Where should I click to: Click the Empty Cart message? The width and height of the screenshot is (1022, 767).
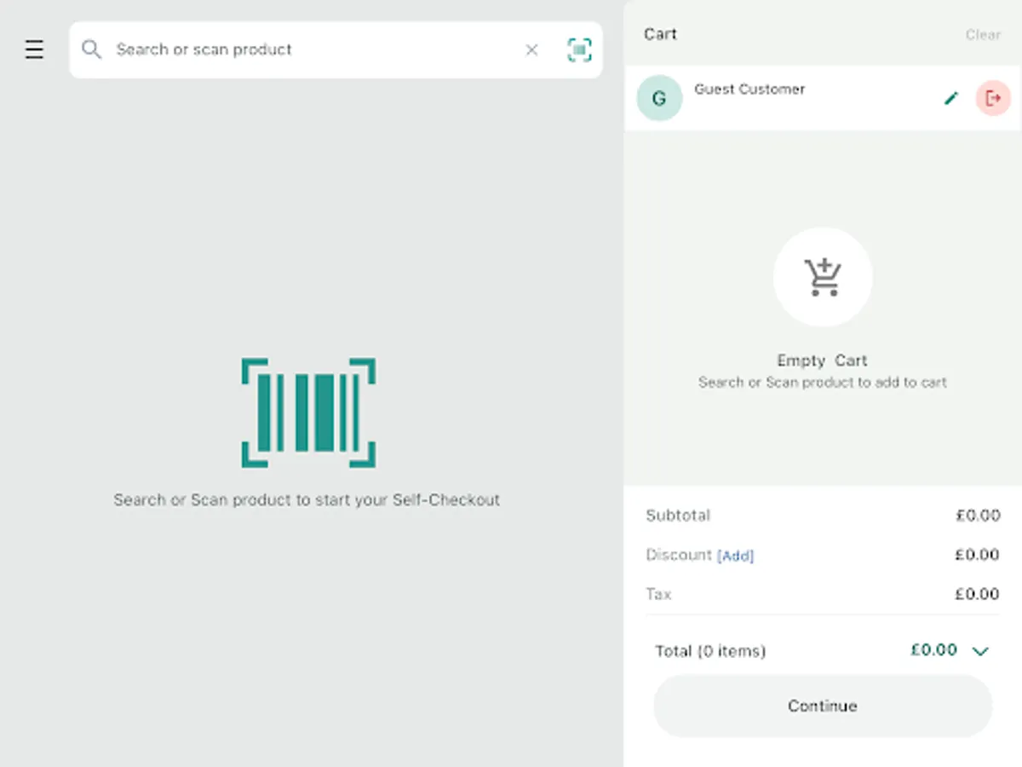pyautogui.click(x=822, y=361)
